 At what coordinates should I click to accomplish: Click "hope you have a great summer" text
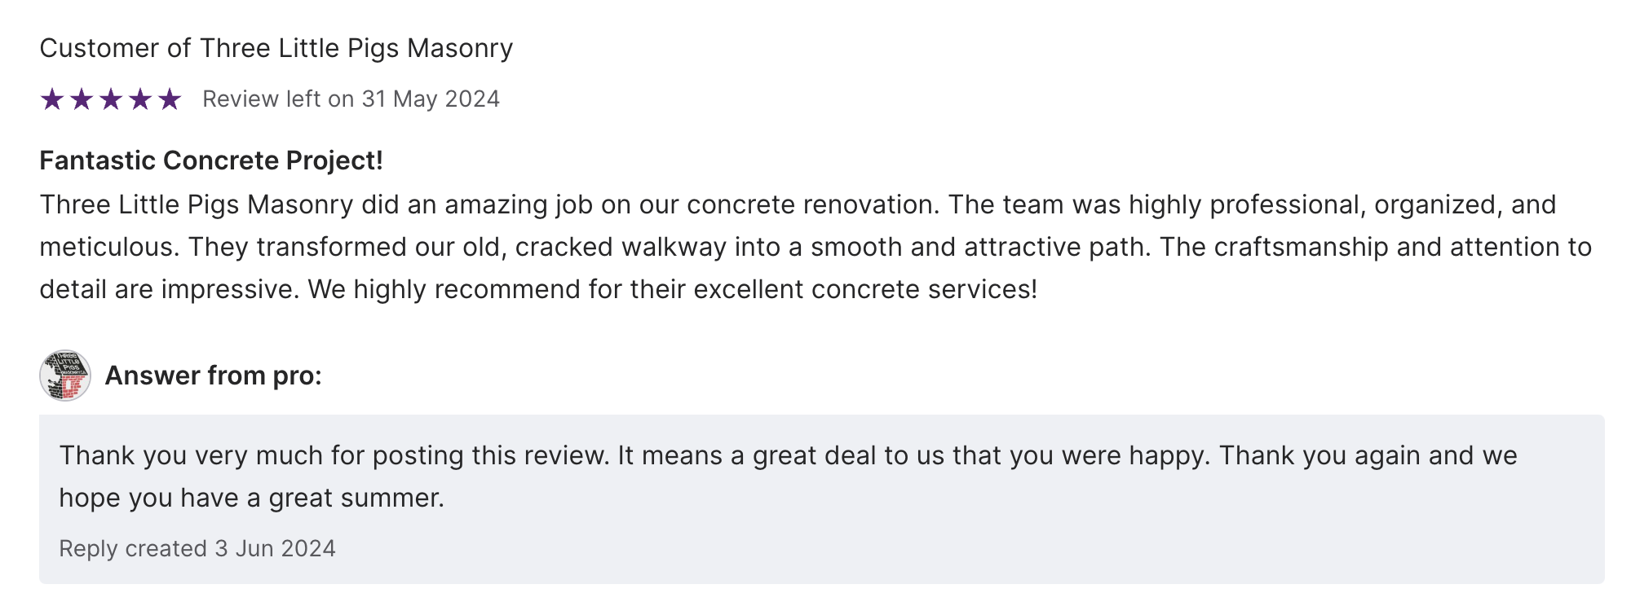point(251,498)
